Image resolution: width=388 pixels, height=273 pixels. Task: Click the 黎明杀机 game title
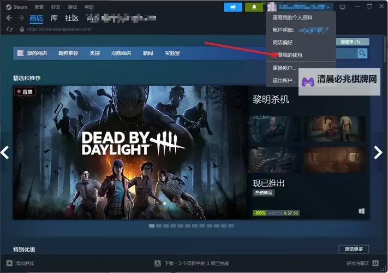[x=271, y=99]
